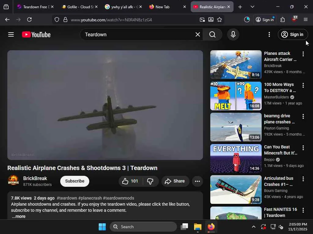Open options for beamng drive plane crashes
313x234 pixels.
[x=303, y=116]
